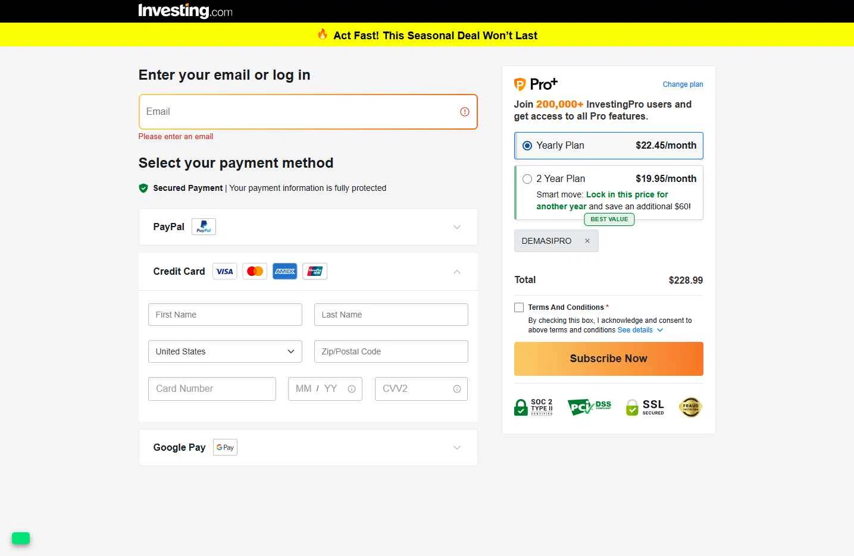Click the Zip/Postal Code field
This screenshot has width=854, height=556.
click(x=391, y=351)
